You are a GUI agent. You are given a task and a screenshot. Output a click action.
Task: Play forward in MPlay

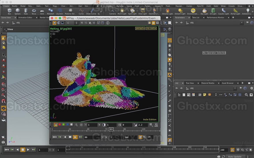tap(75, 137)
